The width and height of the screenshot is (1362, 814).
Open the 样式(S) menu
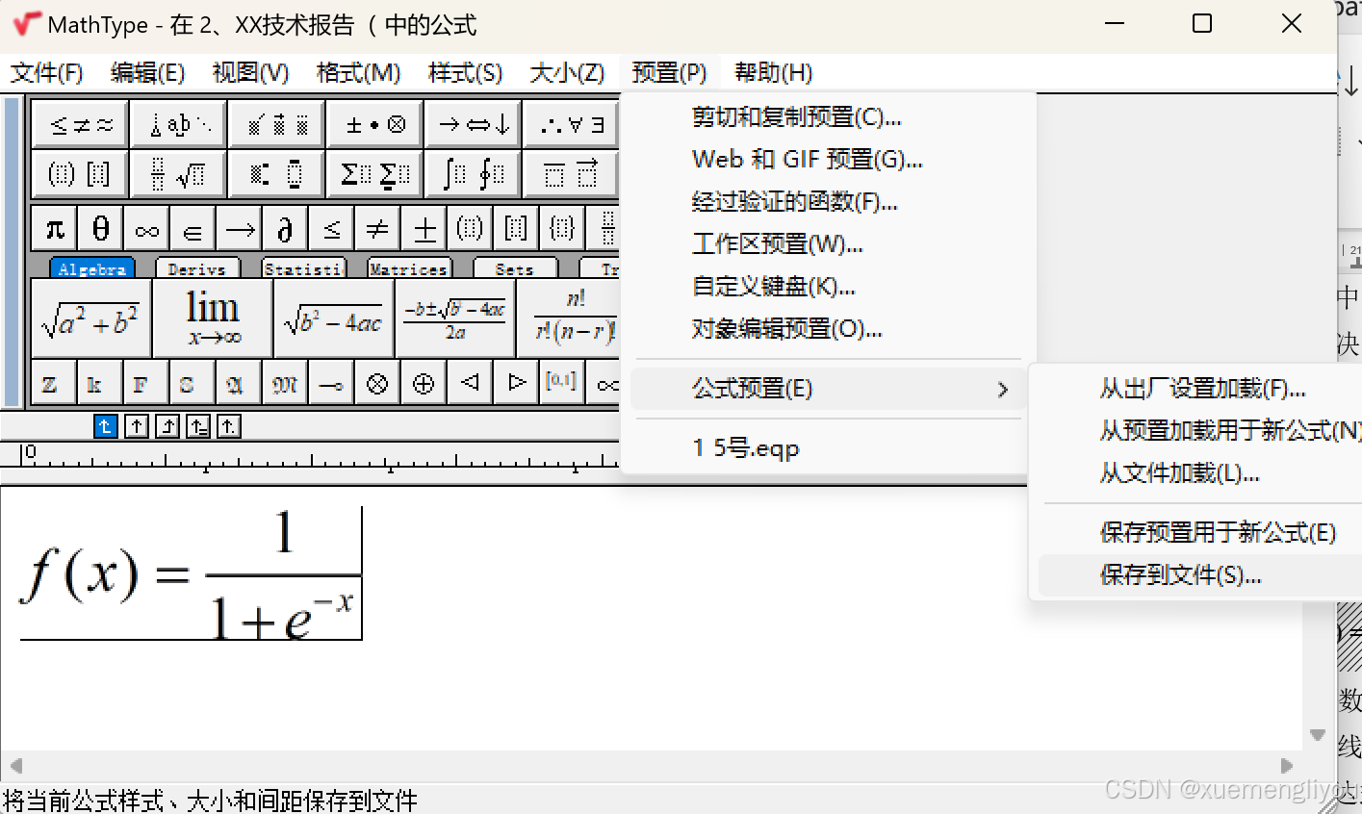pyautogui.click(x=465, y=72)
